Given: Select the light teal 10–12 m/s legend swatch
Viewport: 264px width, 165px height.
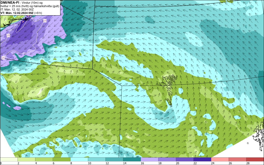Looking at the screenshot, I should [x=97, y=159].
